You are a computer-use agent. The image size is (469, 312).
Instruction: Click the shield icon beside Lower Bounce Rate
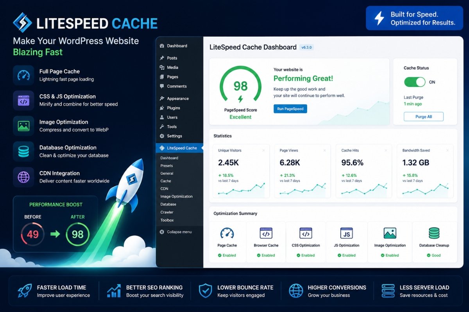point(205,291)
